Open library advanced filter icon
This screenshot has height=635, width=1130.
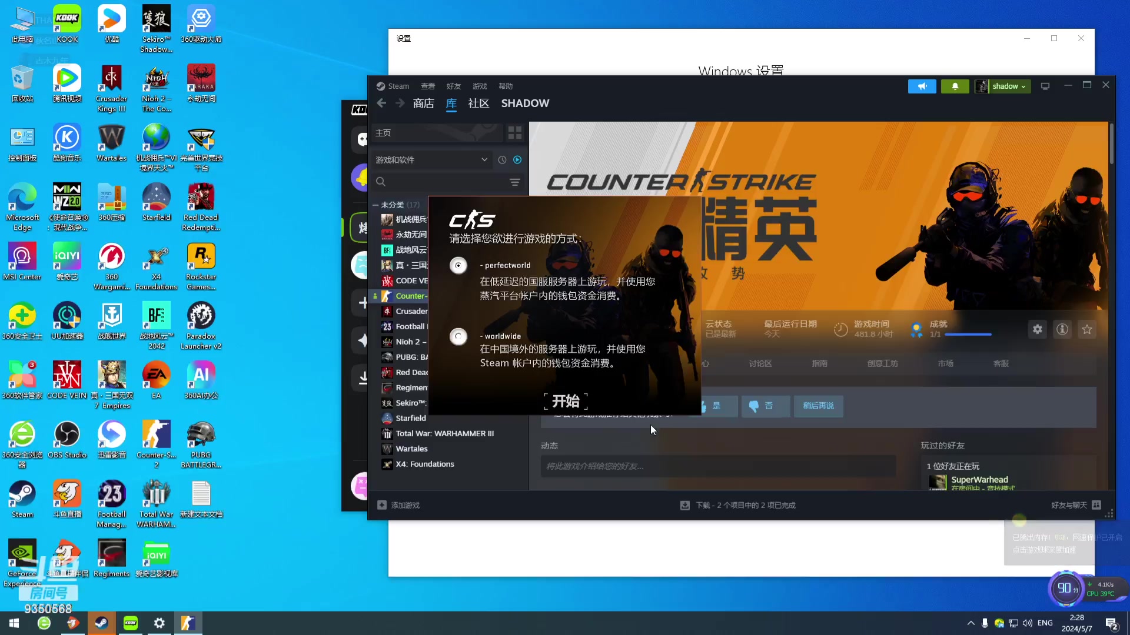point(515,182)
